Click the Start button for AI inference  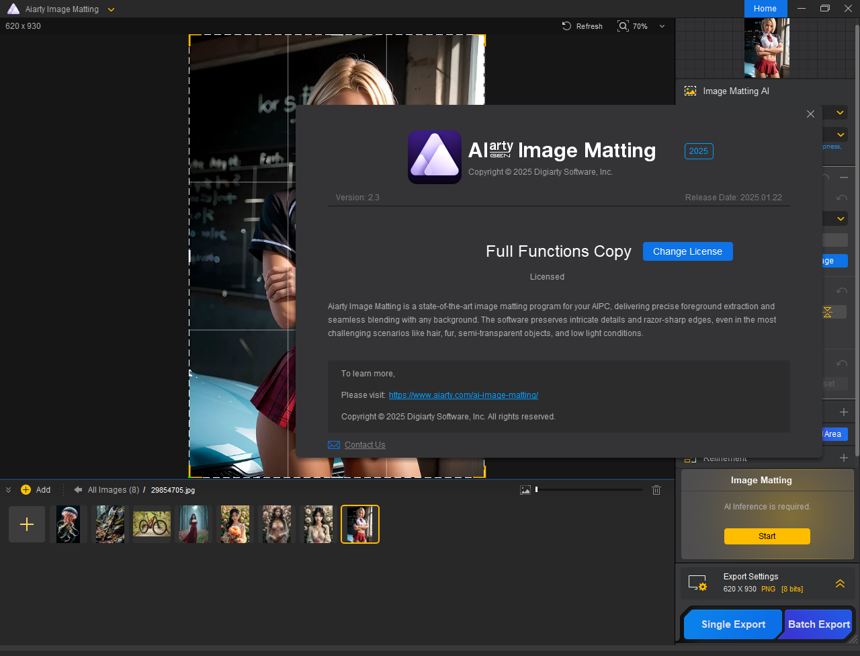pos(767,536)
